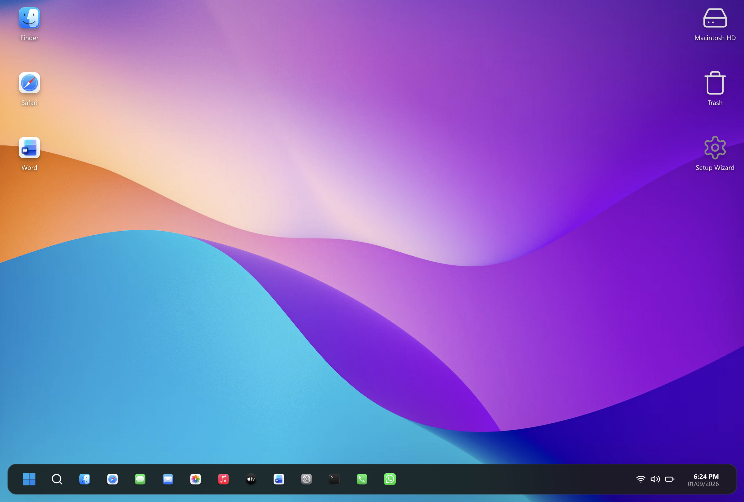Open WhatsApp from the taskbar

(x=390, y=479)
